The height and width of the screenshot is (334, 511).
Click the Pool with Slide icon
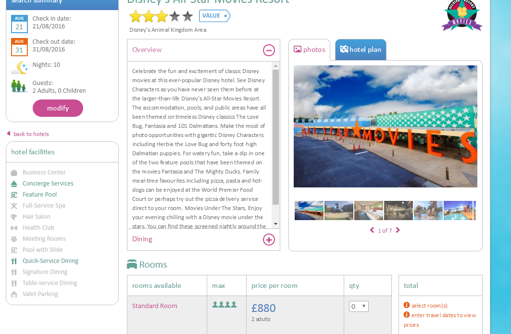coord(14,250)
